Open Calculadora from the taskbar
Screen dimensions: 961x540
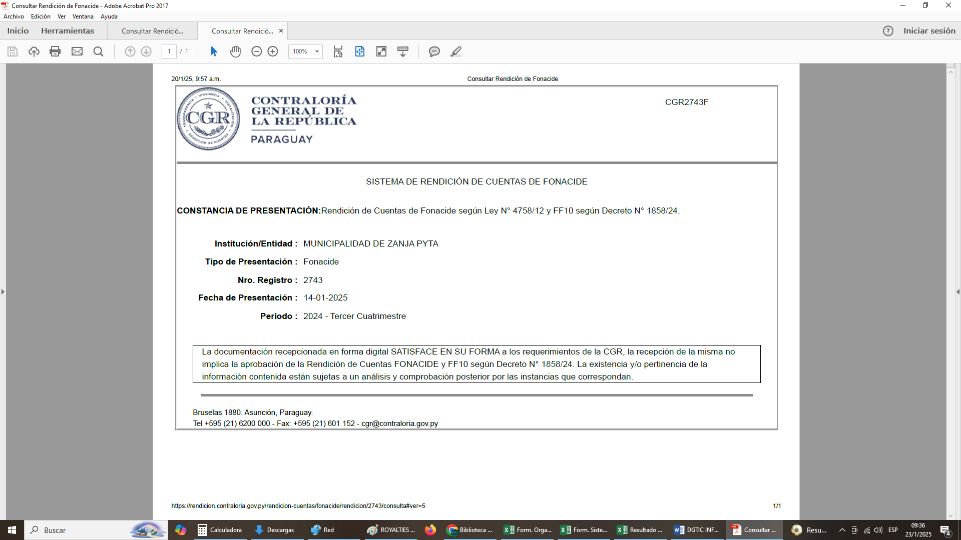pyautogui.click(x=220, y=530)
